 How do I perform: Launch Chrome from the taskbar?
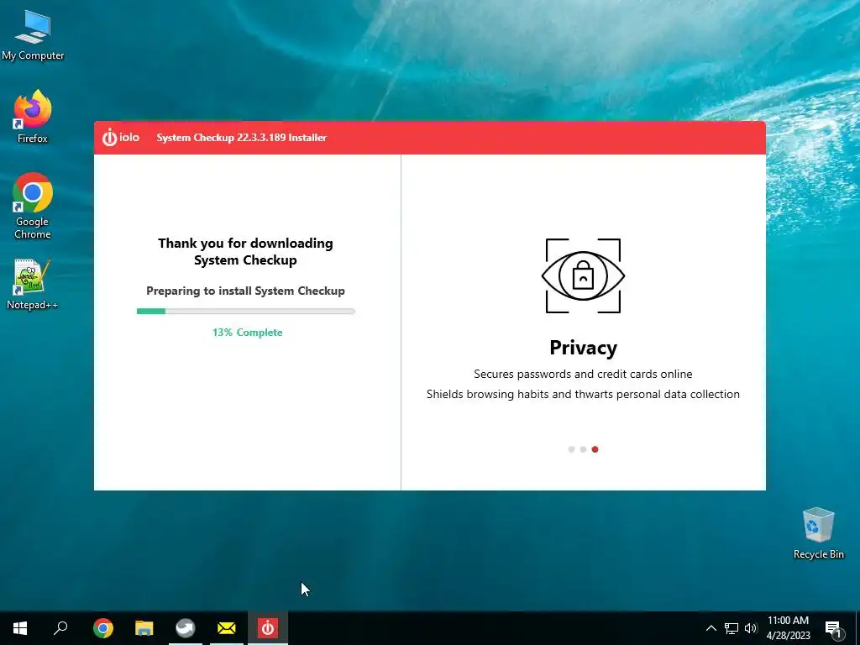point(103,628)
